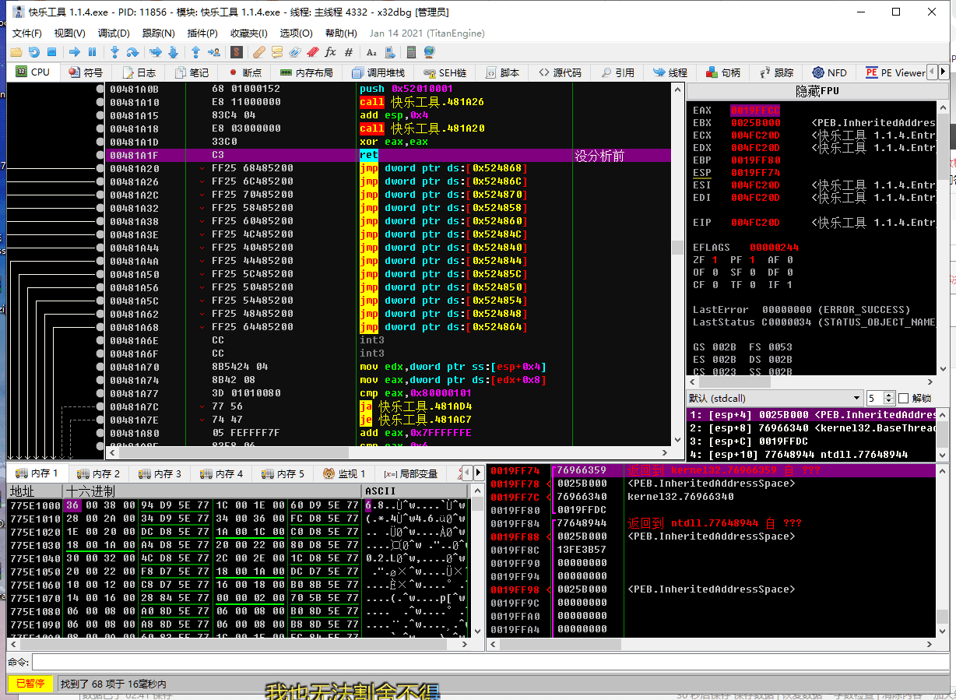This screenshot has height=700, width=956.
Task: Switch to the 符号 tab
Action: pos(86,72)
